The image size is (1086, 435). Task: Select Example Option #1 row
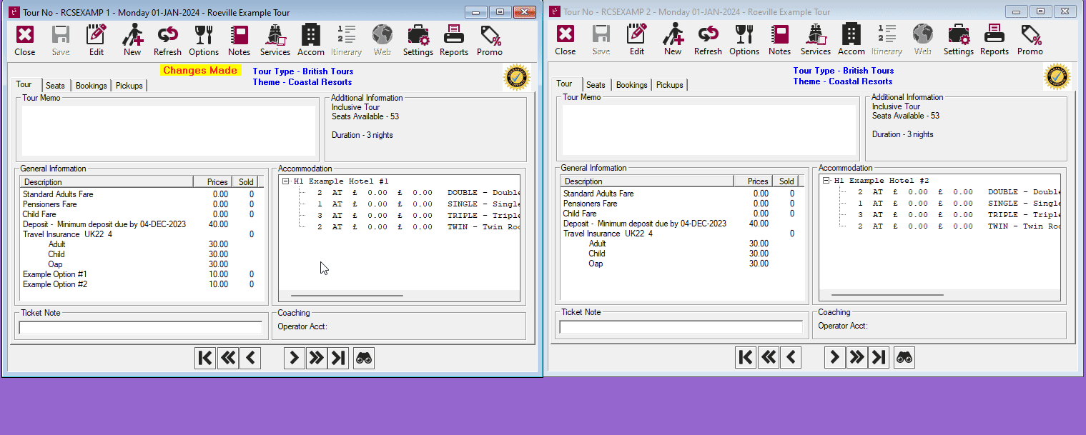(x=138, y=274)
